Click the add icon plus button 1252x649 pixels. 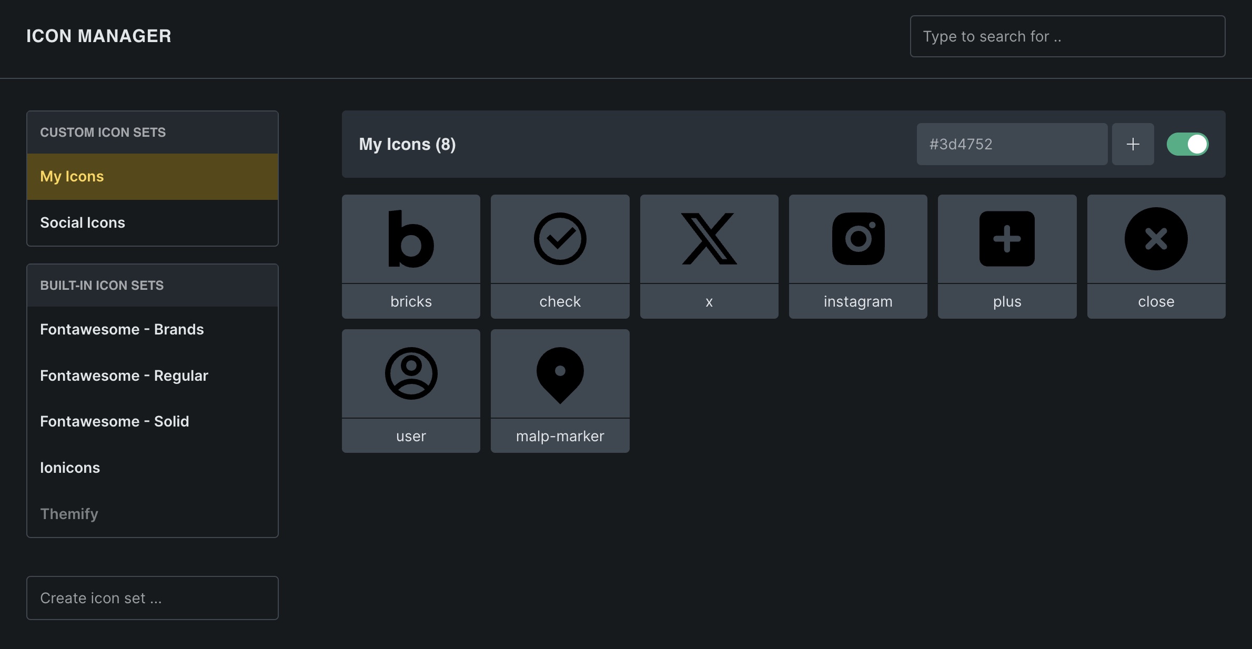point(1133,144)
